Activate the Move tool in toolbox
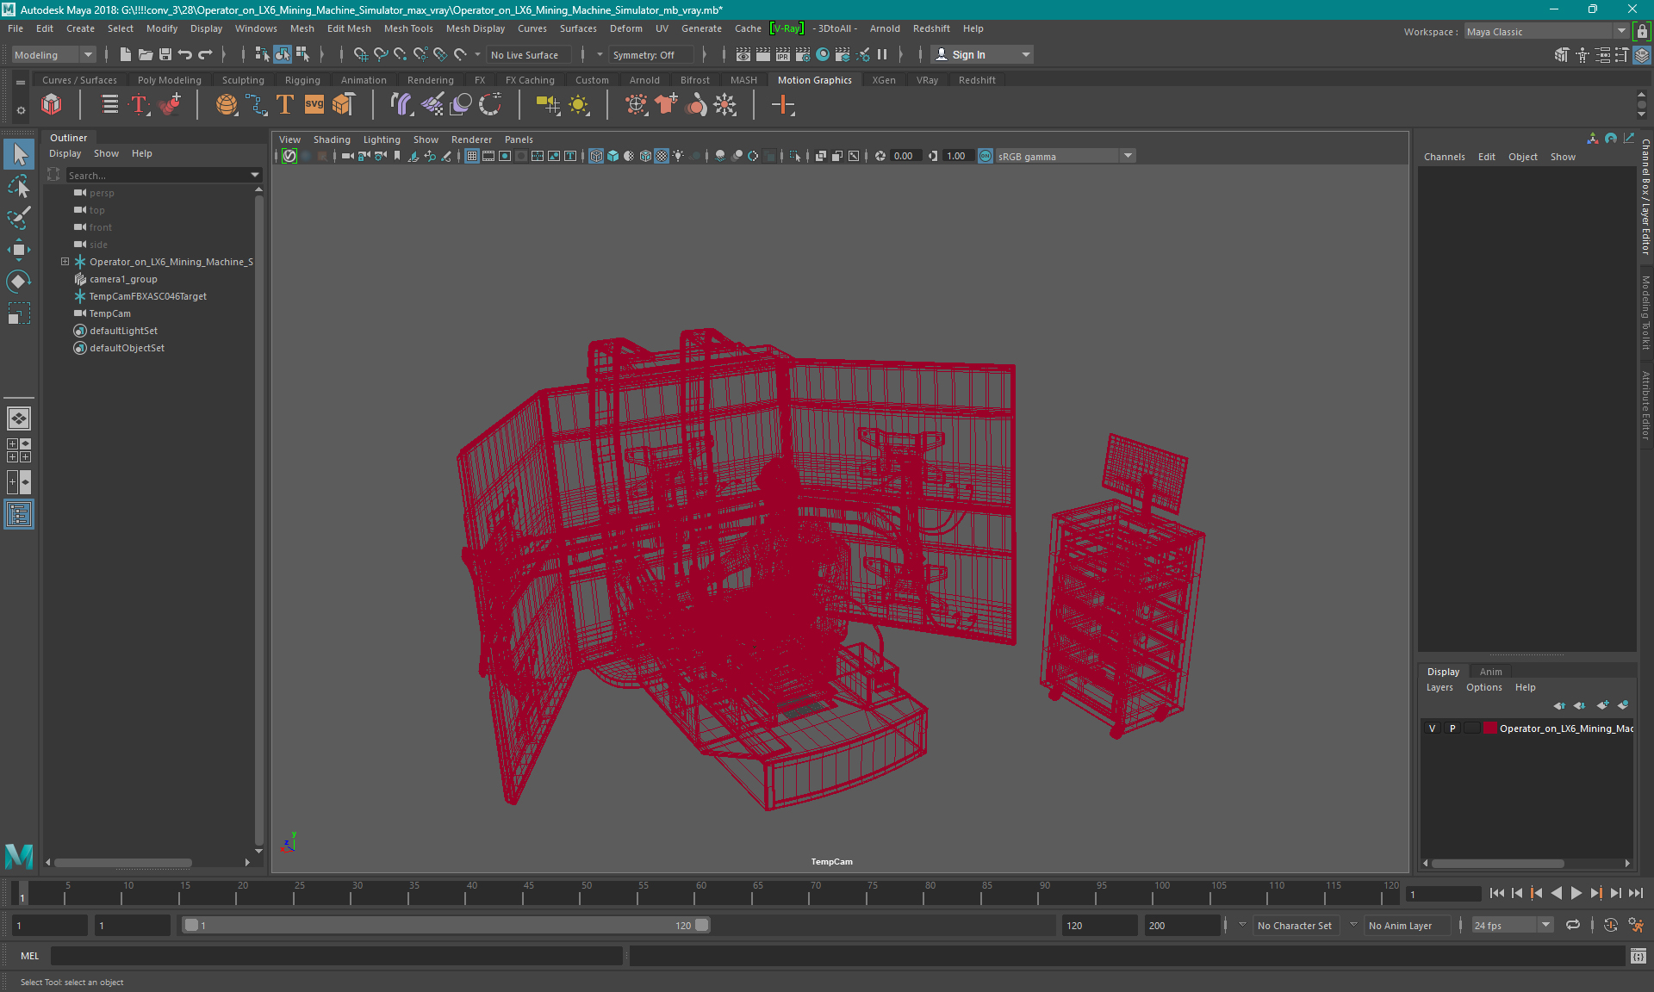Viewport: 1654px width, 992px height. [19, 250]
